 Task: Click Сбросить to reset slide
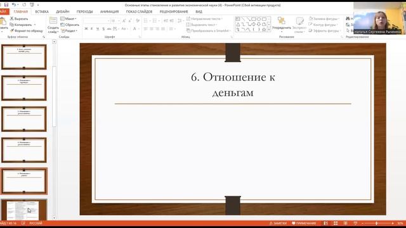coord(70,25)
